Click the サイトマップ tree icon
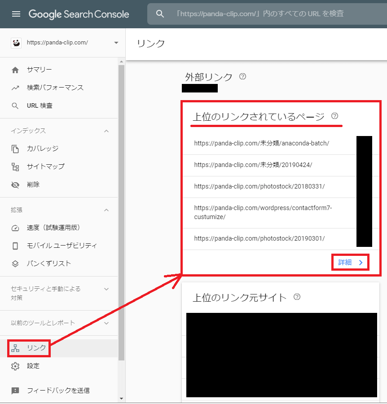The height and width of the screenshot is (404, 387). point(15,167)
